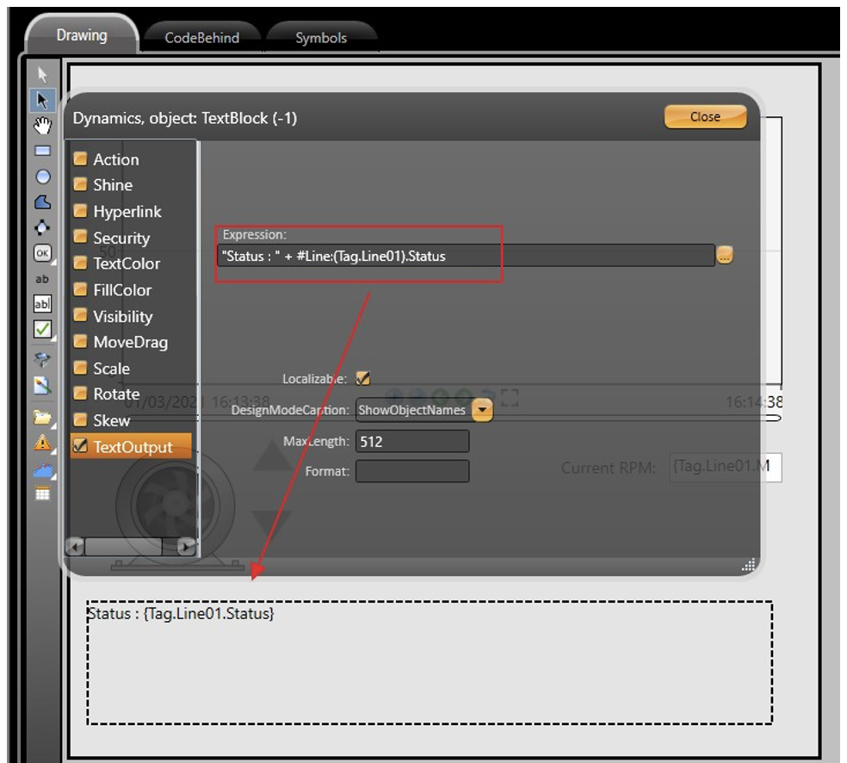Click the Expression input field
Viewport: 847px width, 763px height.
coord(466,256)
